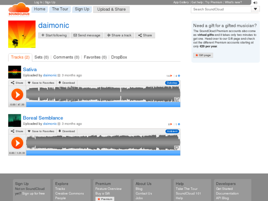
Task: Save Sativa to Favorites
Action: coord(41,83)
